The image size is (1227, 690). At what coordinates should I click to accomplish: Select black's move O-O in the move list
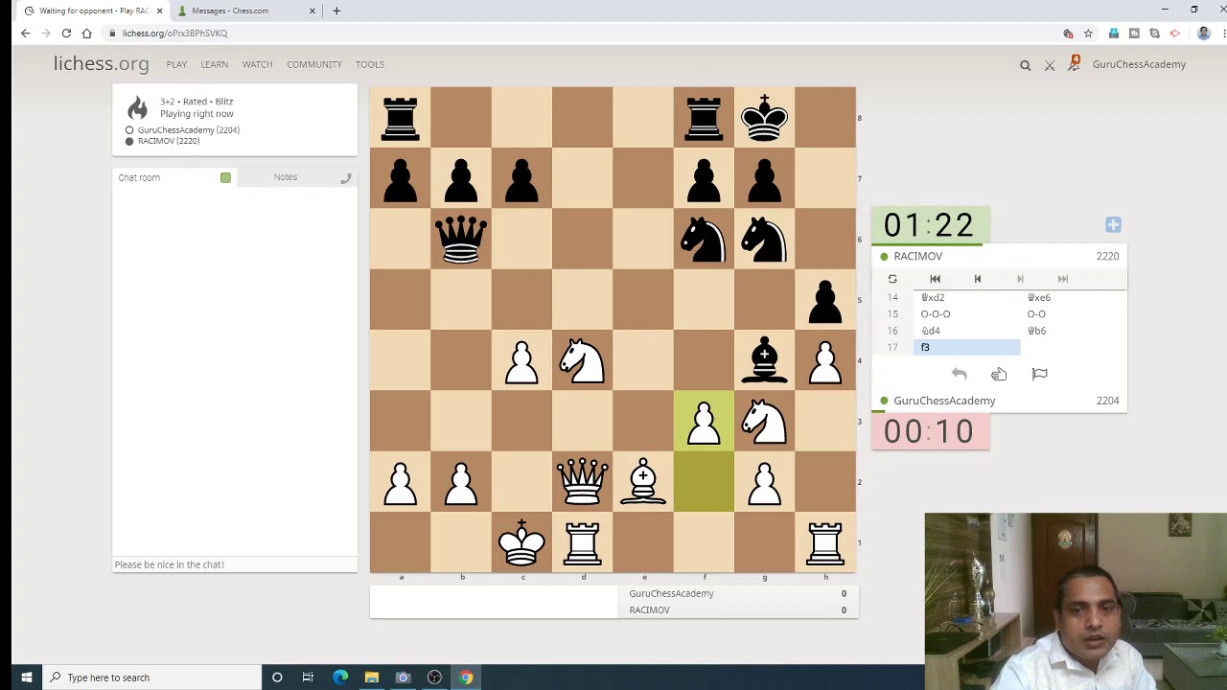coord(1073,314)
